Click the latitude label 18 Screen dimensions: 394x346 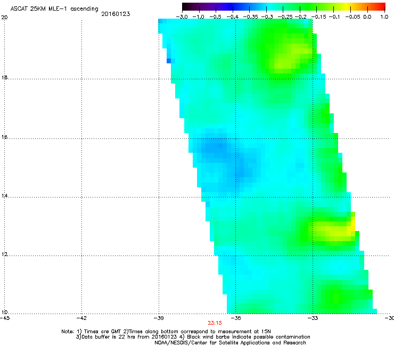tap(4, 78)
